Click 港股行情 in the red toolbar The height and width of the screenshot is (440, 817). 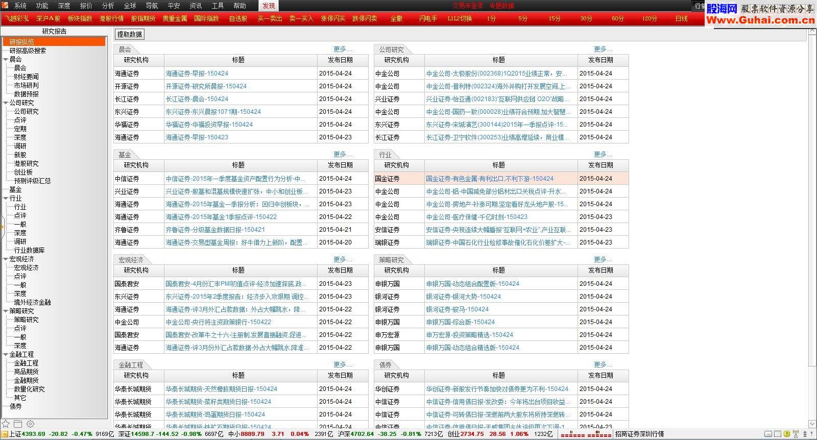pyautogui.click(x=111, y=18)
